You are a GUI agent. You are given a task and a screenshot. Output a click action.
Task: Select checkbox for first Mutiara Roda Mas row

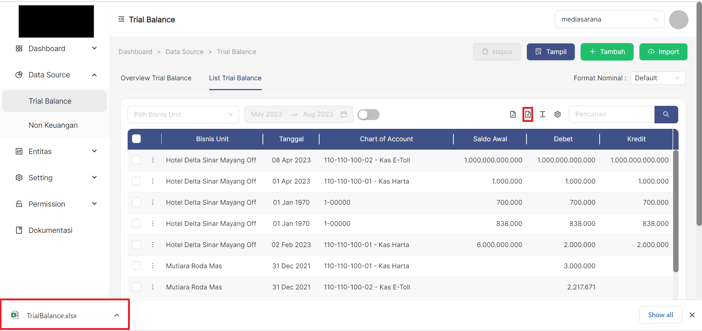136,266
